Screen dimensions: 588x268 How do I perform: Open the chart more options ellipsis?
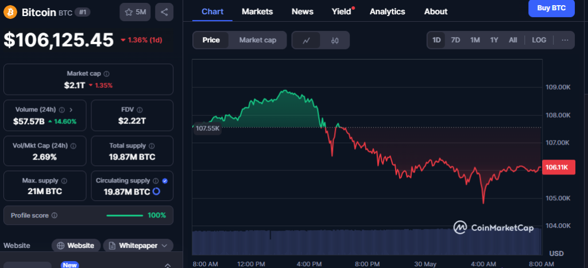565,40
